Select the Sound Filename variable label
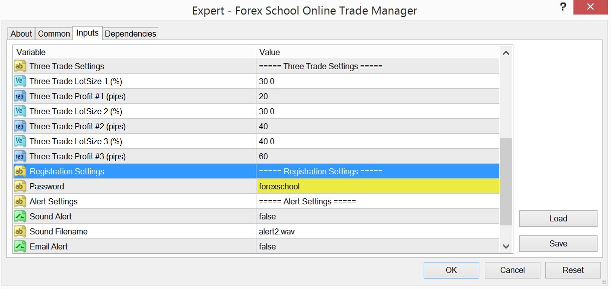This screenshot has width=611, height=289. [59, 231]
